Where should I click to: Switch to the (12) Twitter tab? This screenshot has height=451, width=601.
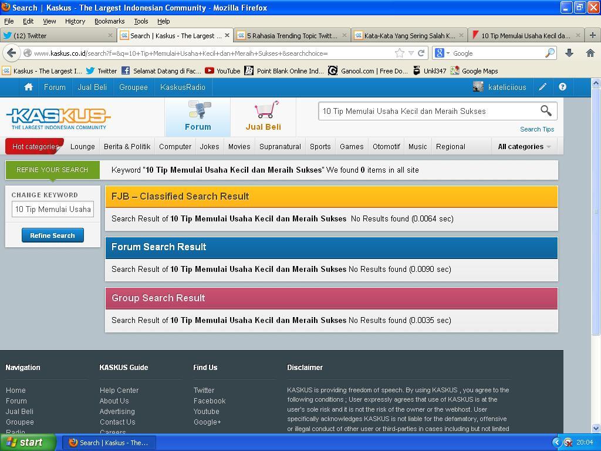(58, 35)
